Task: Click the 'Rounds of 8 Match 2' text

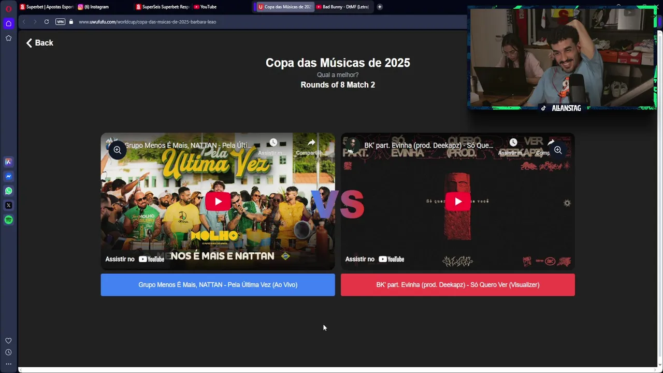Action: [x=338, y=85]
